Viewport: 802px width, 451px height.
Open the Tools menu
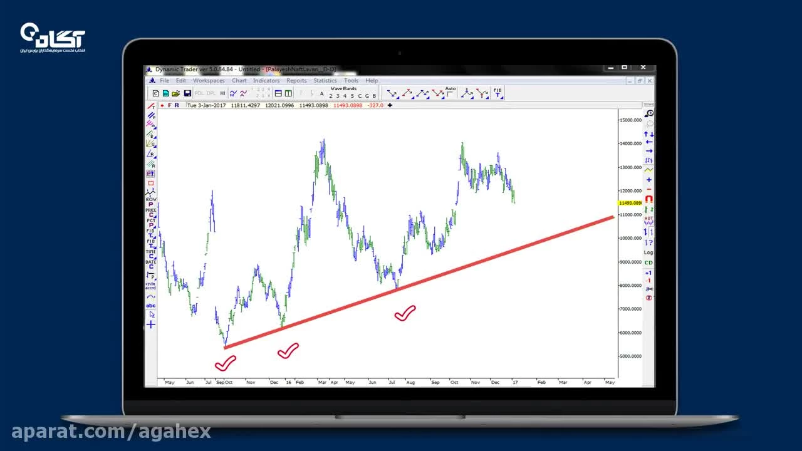coord(351,81)
